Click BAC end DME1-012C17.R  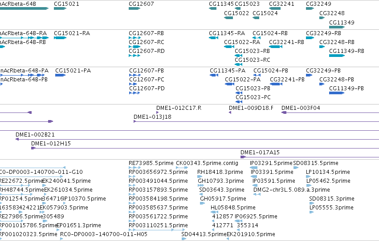point(158,112)
